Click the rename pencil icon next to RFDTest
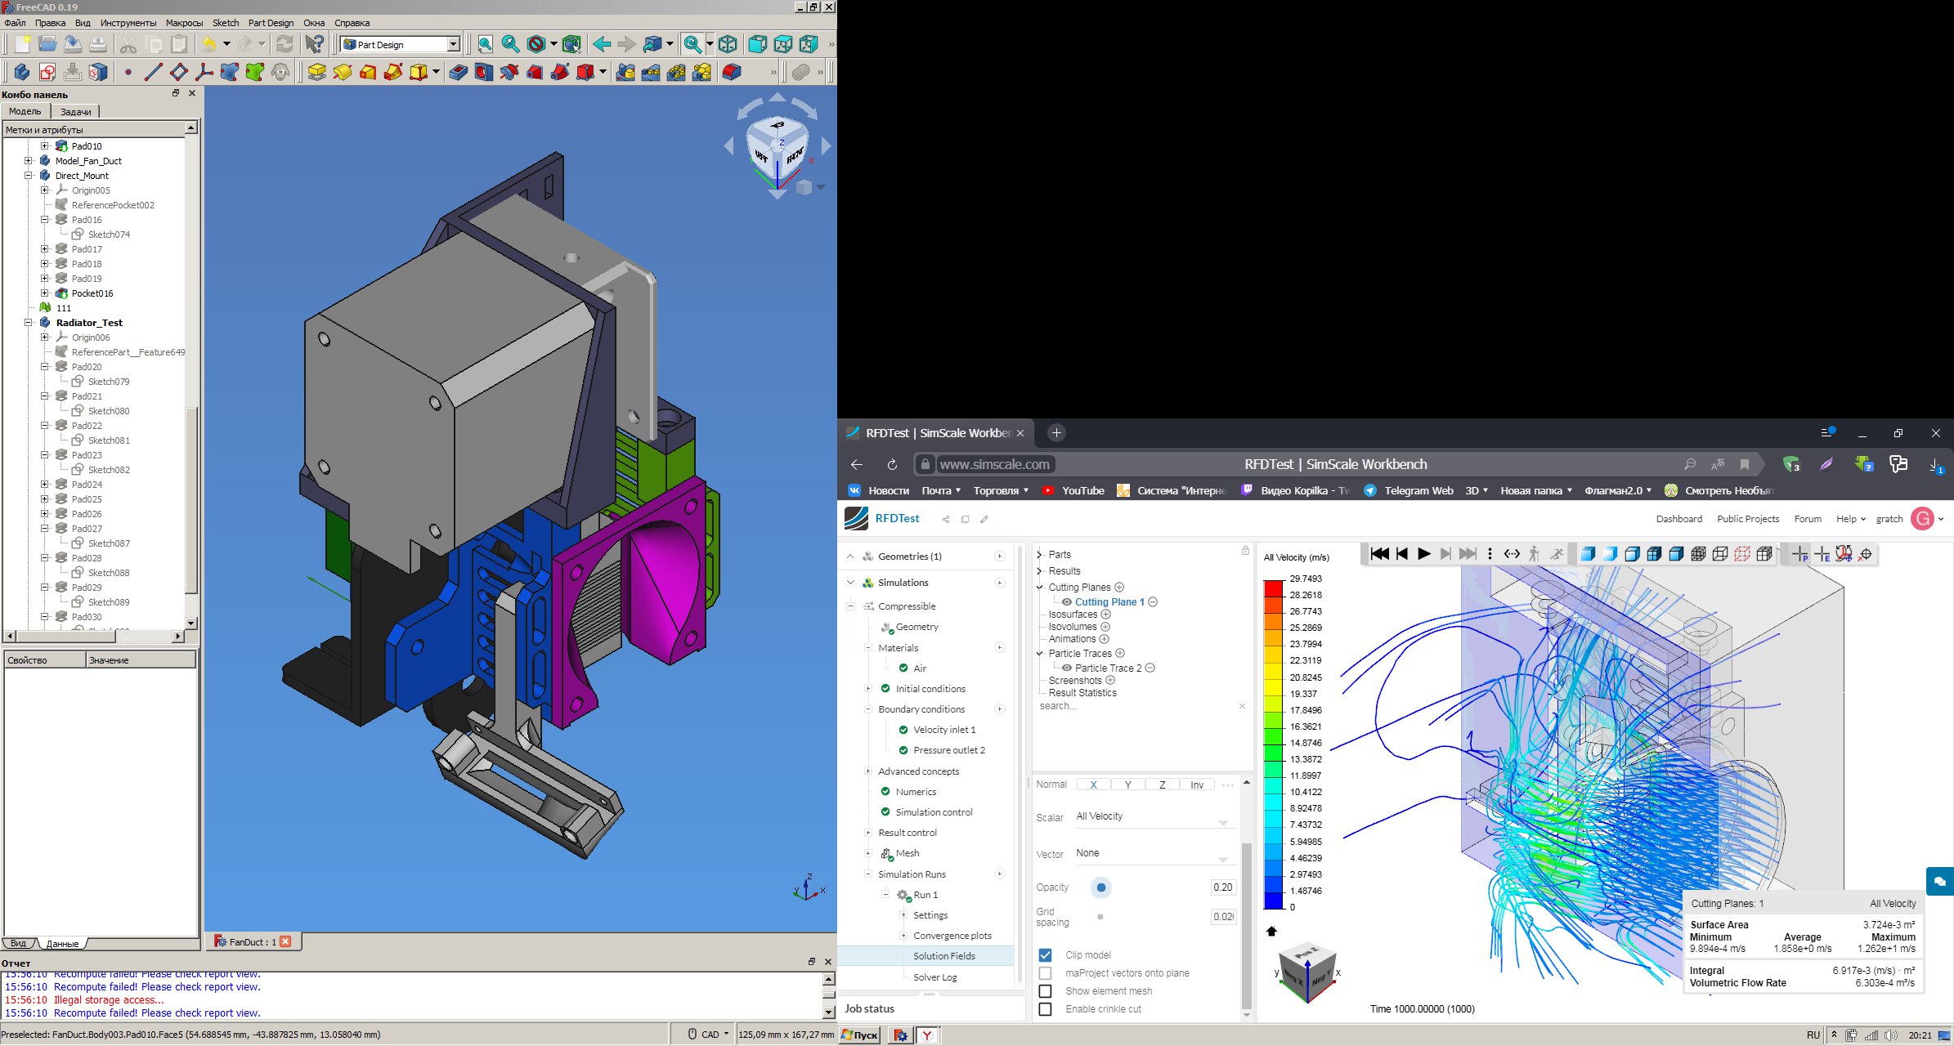This screenshot has width=1954, height=1046. point(984,519)
